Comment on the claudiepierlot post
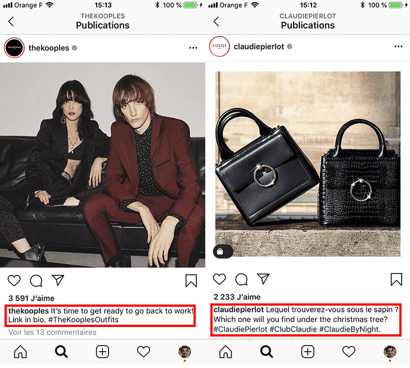The height and width of the screenshot is (368, 410). tap(241, 279)
